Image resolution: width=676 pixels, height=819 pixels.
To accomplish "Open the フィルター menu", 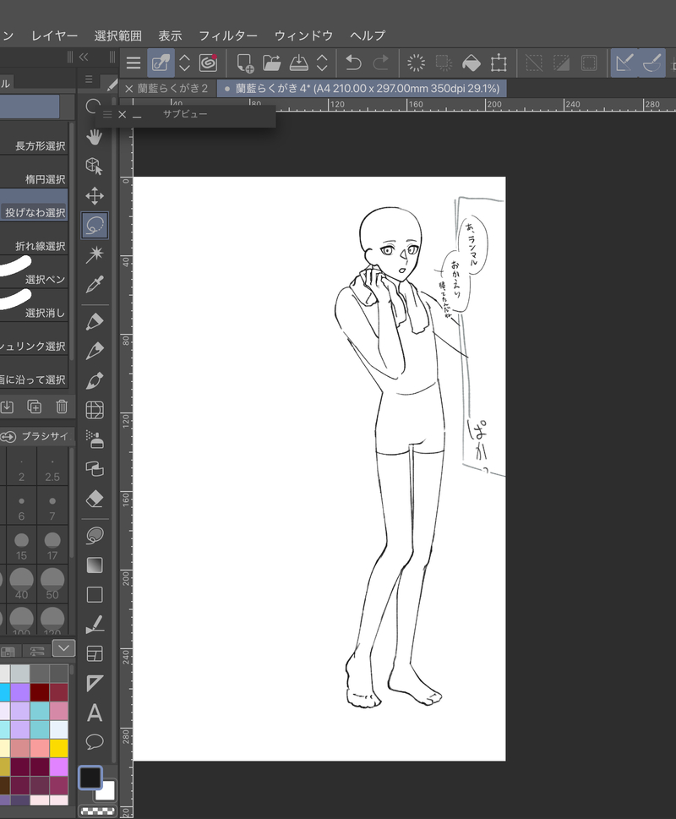I will (x=227, y=35).
